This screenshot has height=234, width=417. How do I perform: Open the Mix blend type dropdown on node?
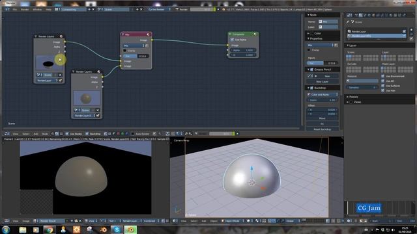[134, 45]
